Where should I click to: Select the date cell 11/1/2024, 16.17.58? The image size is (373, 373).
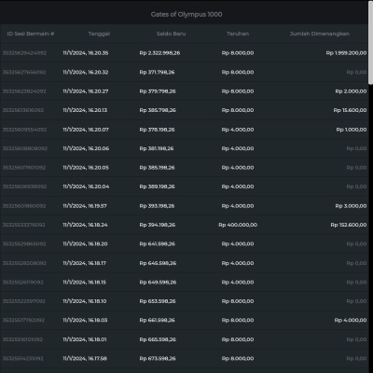tap(85, 358)
